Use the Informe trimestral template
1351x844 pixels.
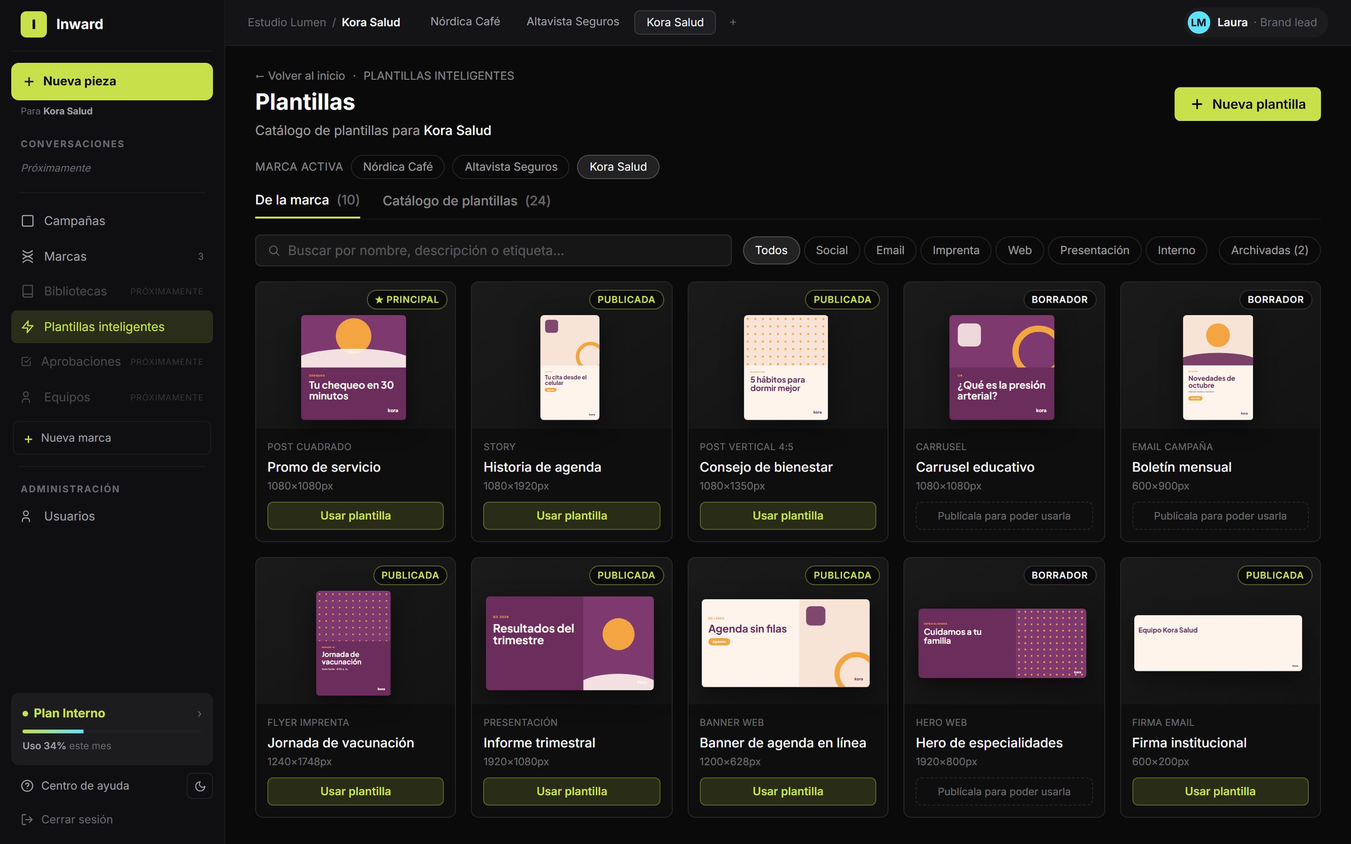[571, 792]
